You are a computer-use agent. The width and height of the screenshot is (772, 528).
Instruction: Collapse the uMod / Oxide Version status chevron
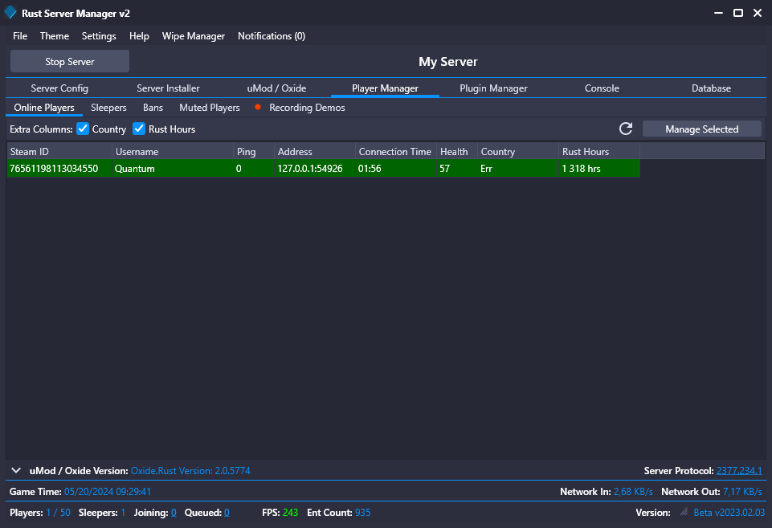click(x=16, y=470)
